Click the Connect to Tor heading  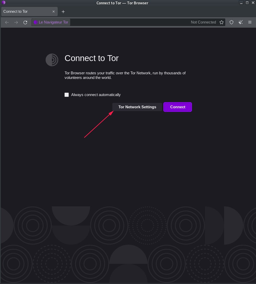pyautogui.click(x=92, y=58)
